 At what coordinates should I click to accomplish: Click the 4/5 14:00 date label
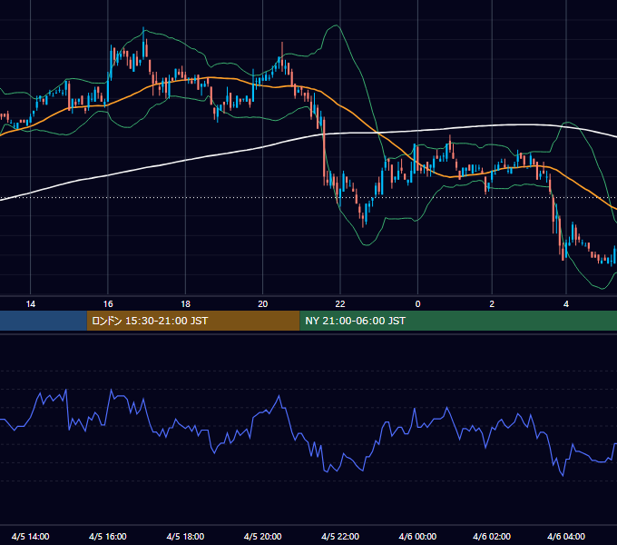[x=30, y=536]
